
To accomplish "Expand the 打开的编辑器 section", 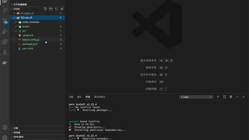I will [37, 4].
